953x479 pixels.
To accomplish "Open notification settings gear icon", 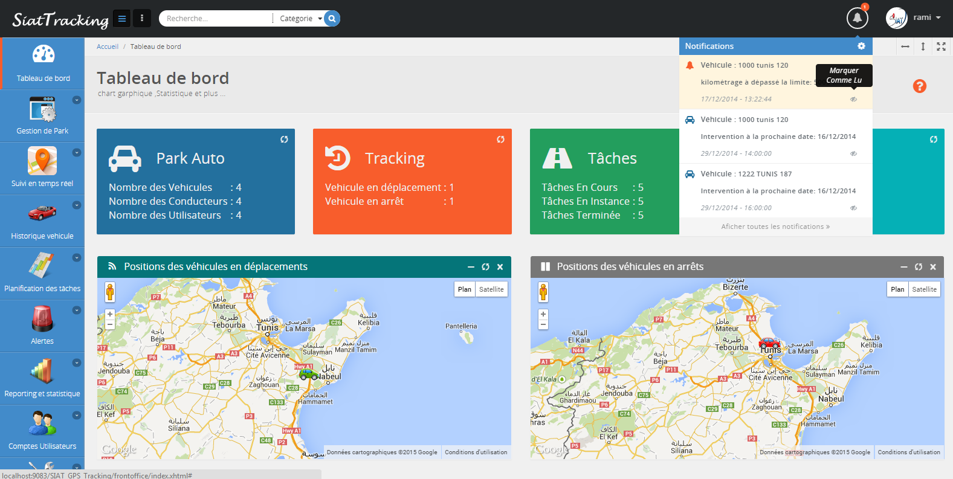I will coord(861,46).
